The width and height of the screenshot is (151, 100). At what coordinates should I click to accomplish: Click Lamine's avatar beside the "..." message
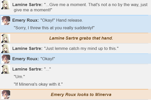tap(6, 70)
